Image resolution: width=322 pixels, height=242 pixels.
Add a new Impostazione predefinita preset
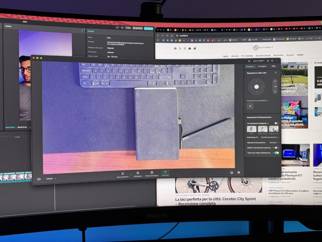(x=250, y=106)
